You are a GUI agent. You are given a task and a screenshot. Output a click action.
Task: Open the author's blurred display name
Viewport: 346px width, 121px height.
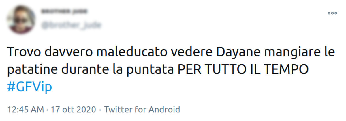click(x=64, y=12)
